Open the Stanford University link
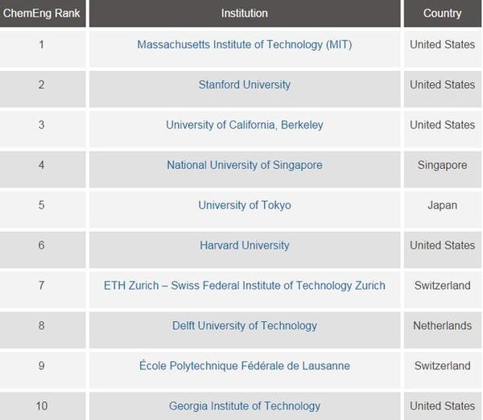The width and height of the screenshot is (483, 420). tap(245, 84)
